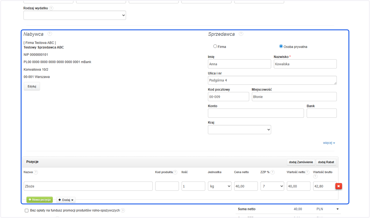The width and height of the screenshot is (370, 218).
Task: Click help icon beside Sprzedawca heading
Action: tap(241, 34)
